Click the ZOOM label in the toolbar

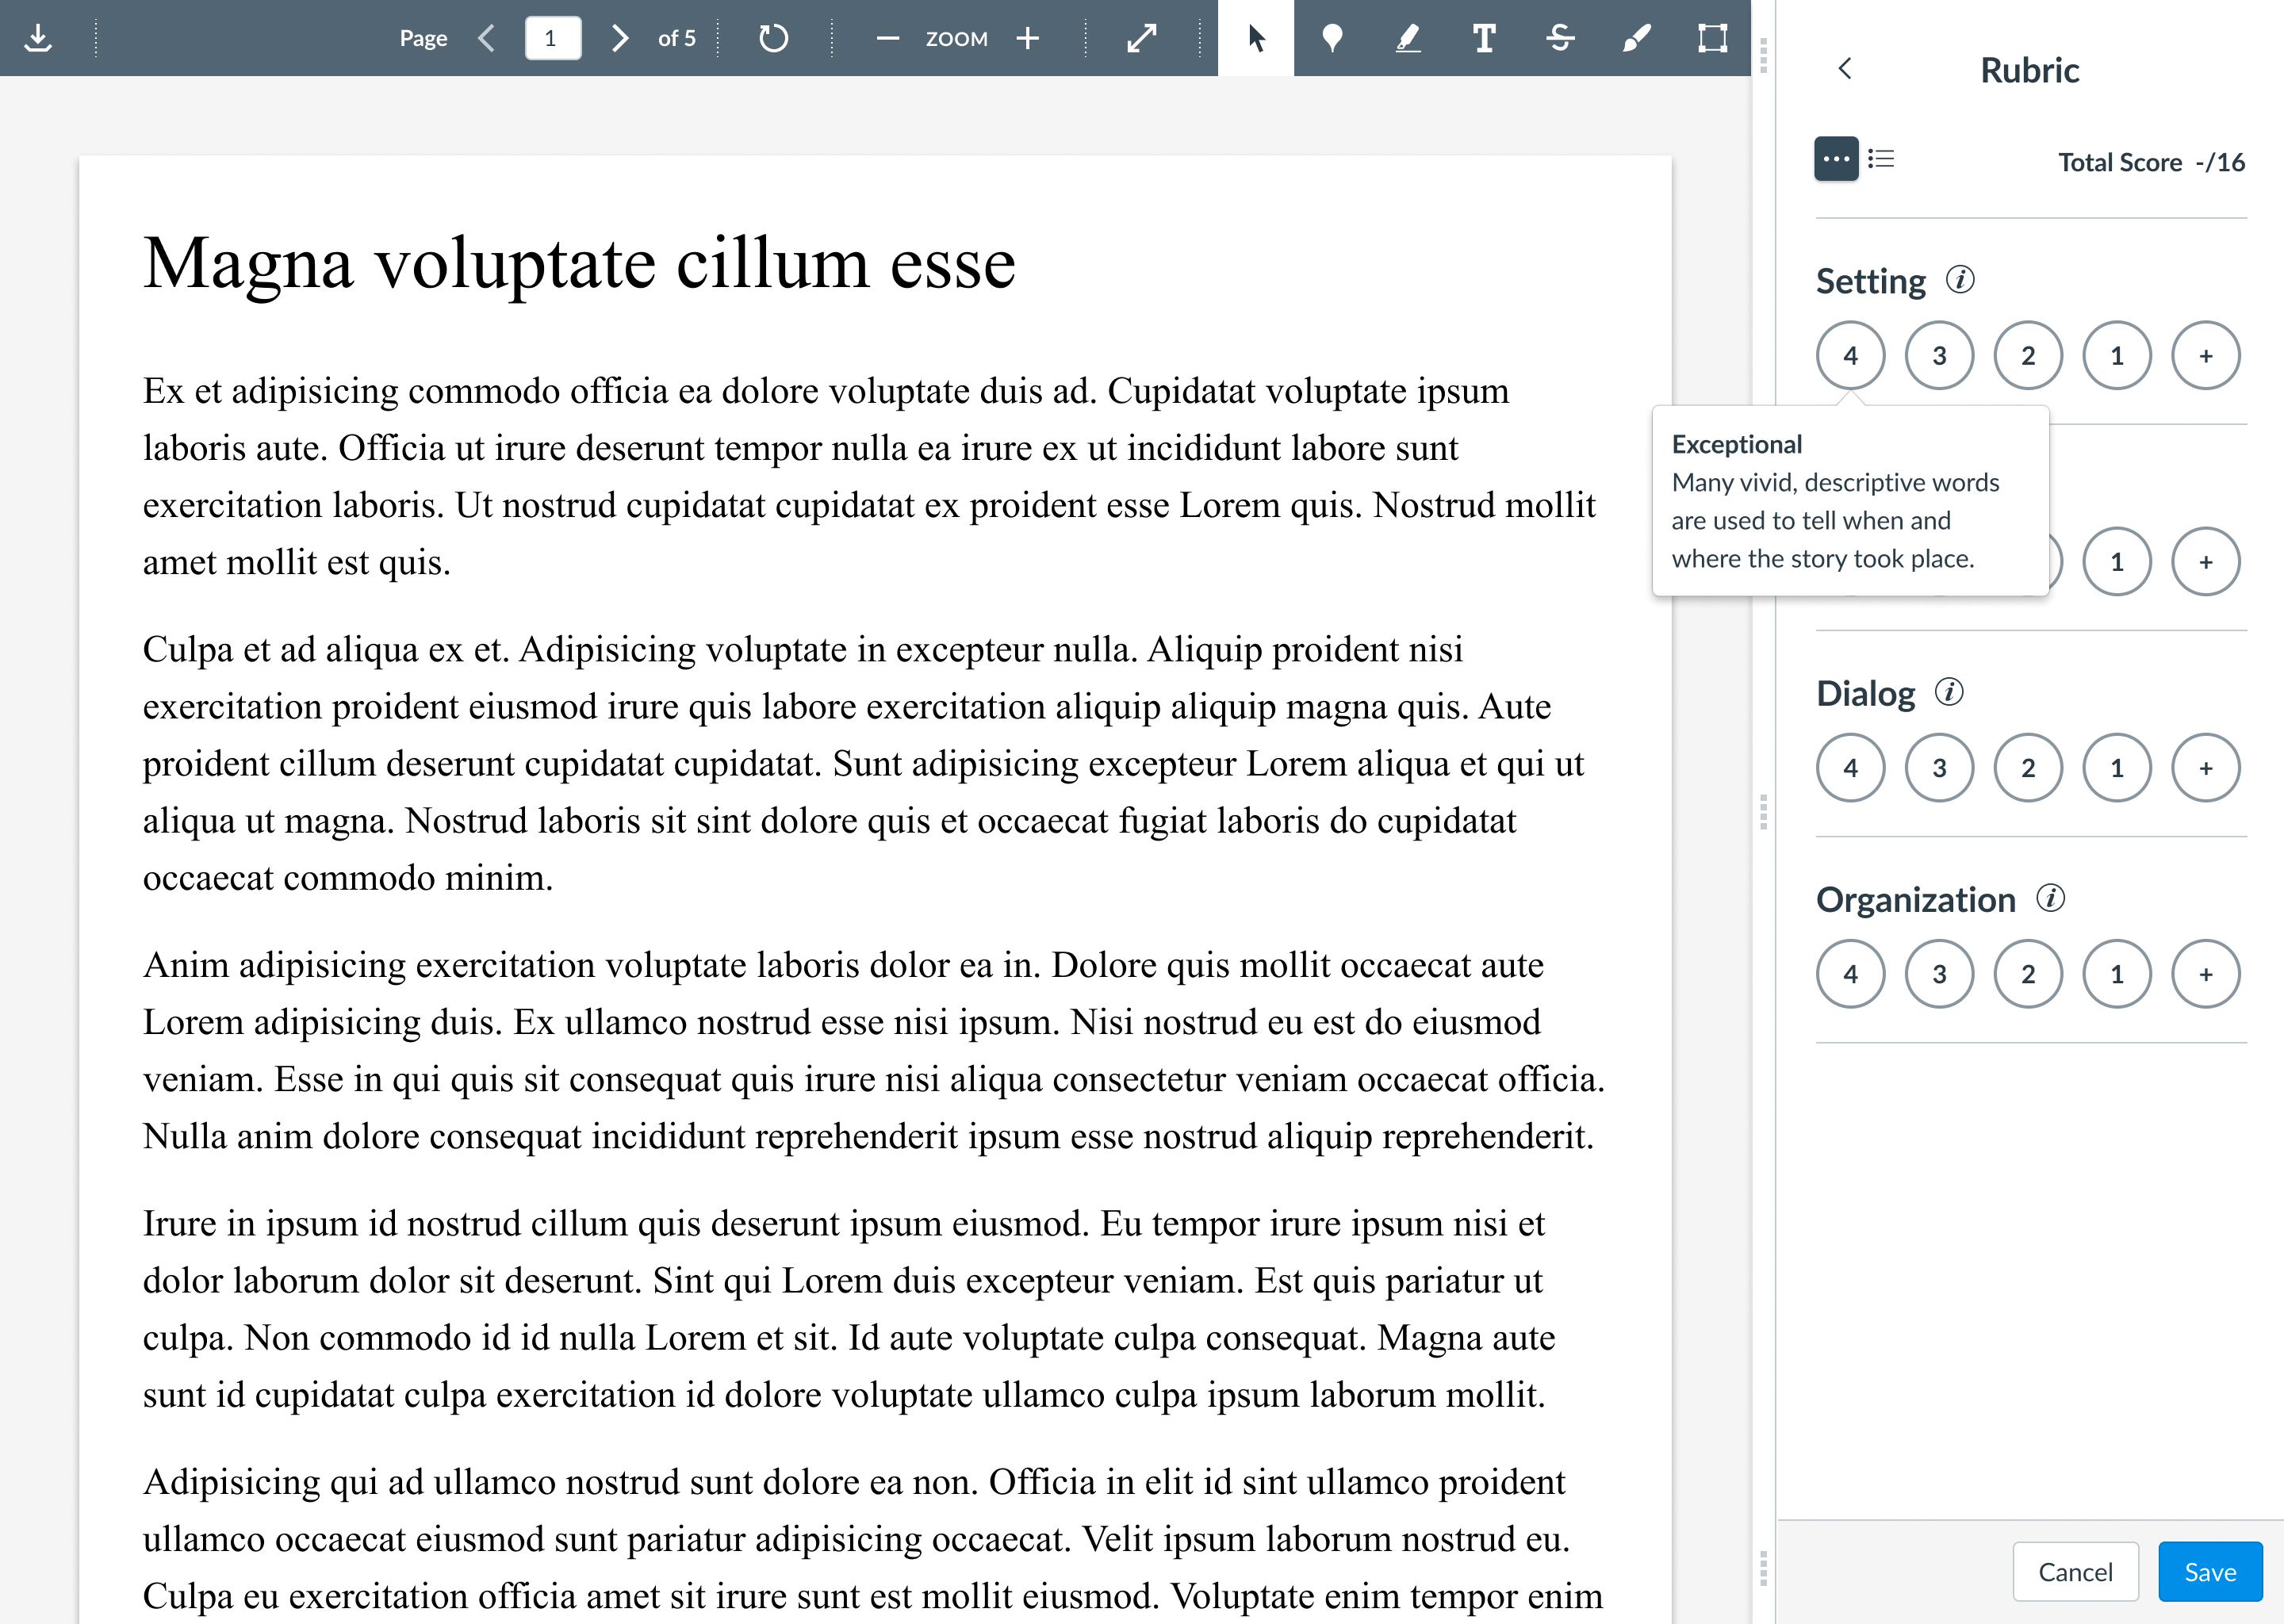click(956, 38)
